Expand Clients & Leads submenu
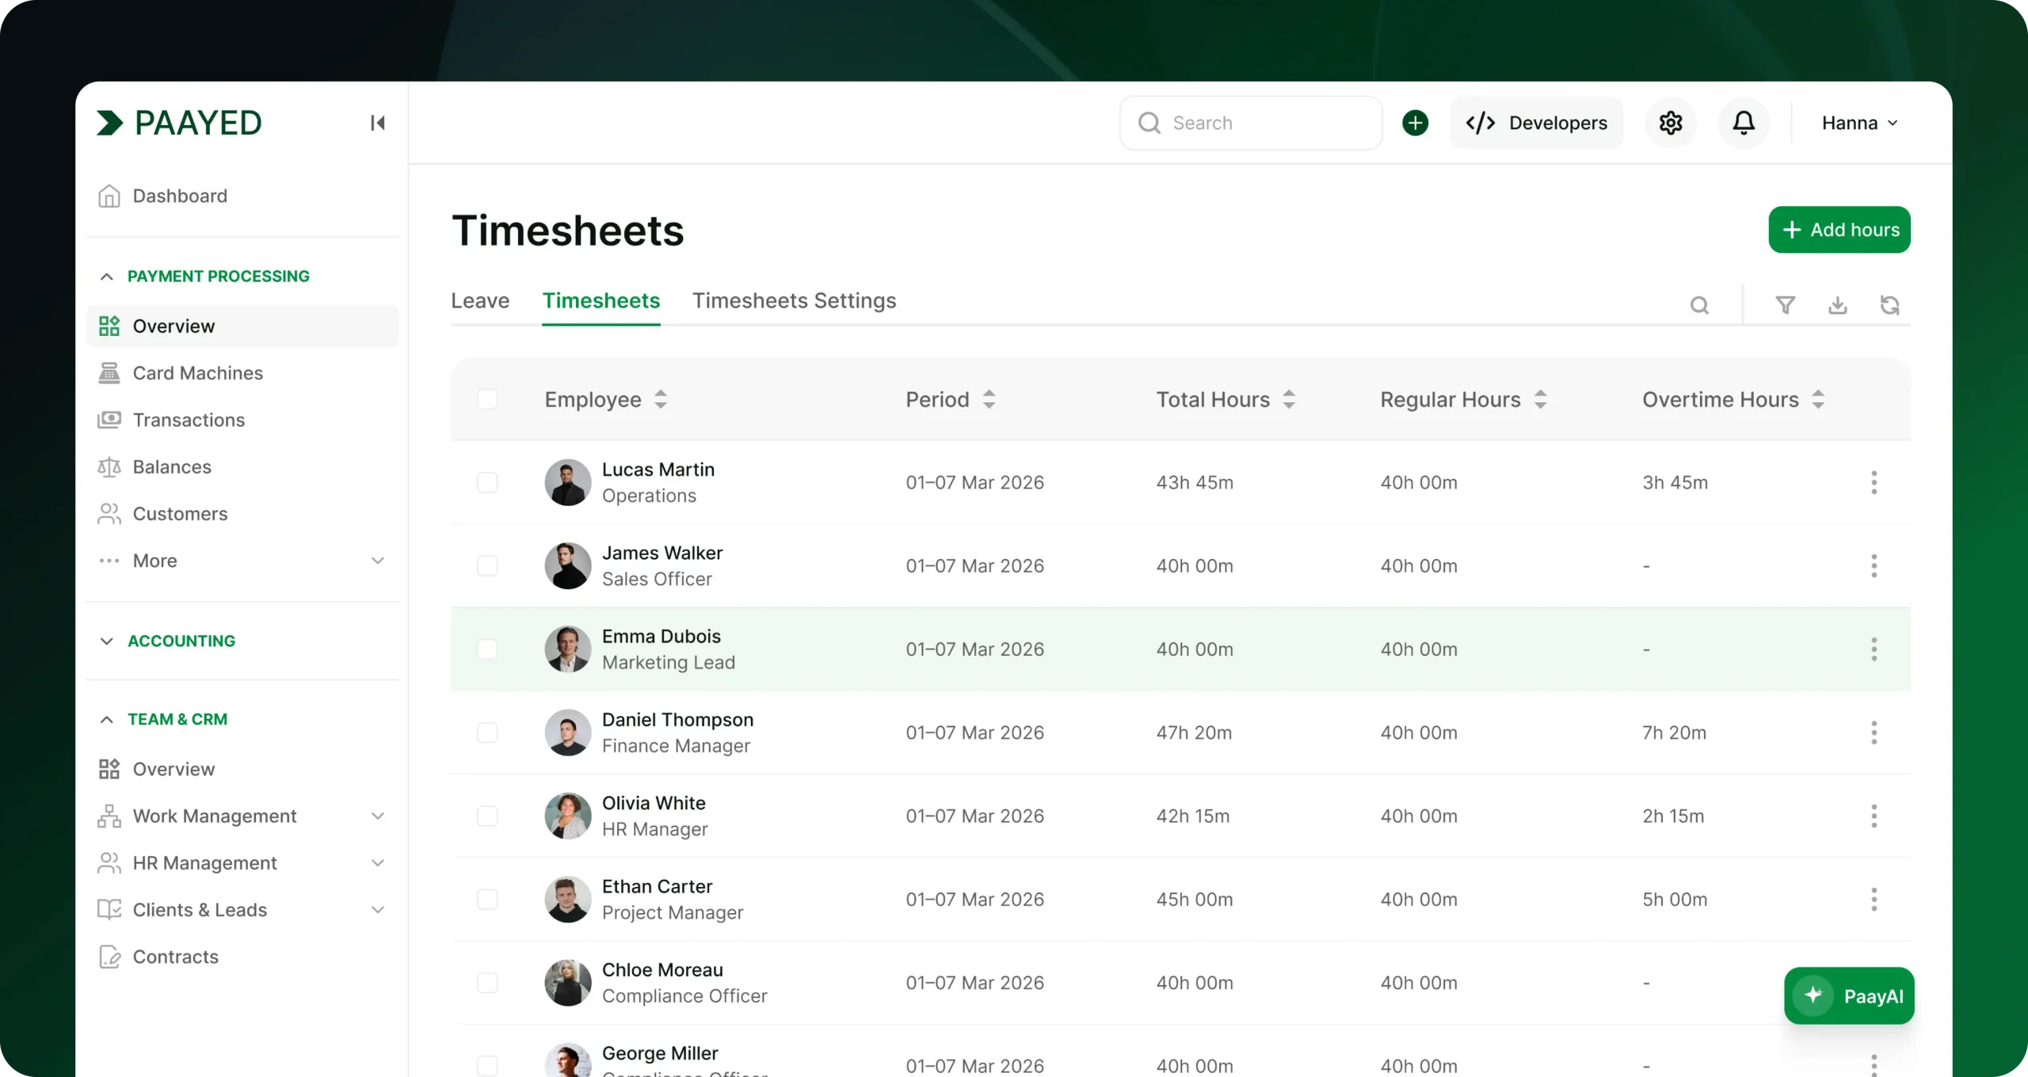The width and height of the screenshot is (2028, 1077). (378, 910)
